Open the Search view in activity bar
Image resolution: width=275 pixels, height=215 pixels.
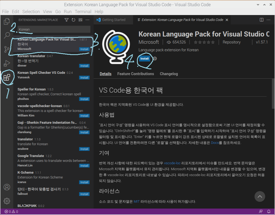coord(7,35)
